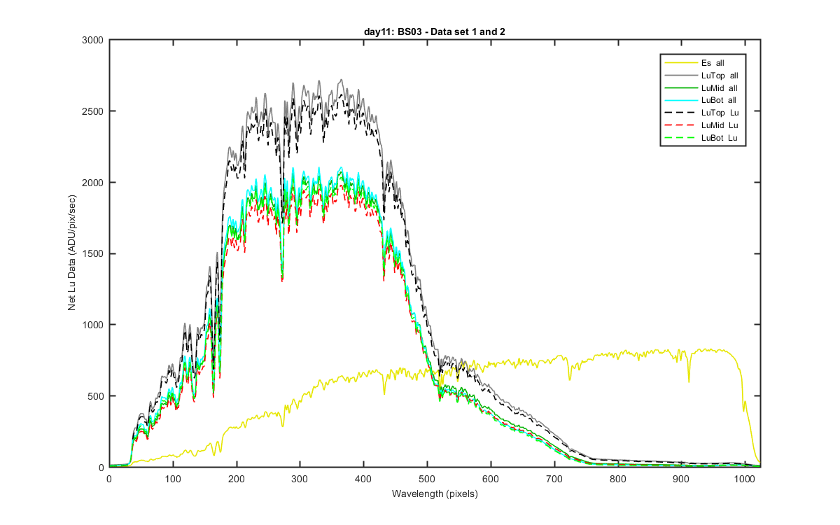Screen dimensions: 840x525
Task: Click the x-axis tick label 900
Action: (x=682, y=479)
